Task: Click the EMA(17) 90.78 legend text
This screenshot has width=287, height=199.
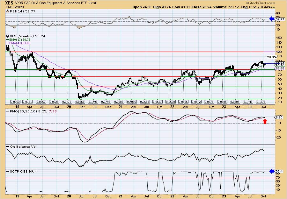Action: [19, 40]
